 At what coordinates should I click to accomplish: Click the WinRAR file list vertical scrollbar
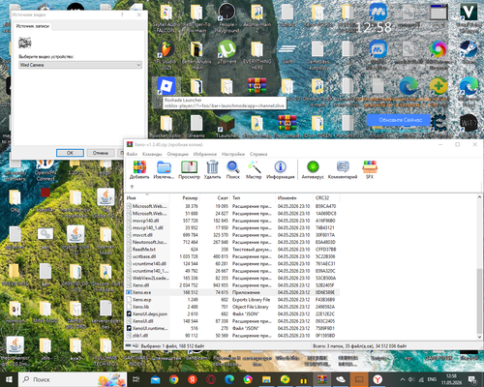(480, 267)
